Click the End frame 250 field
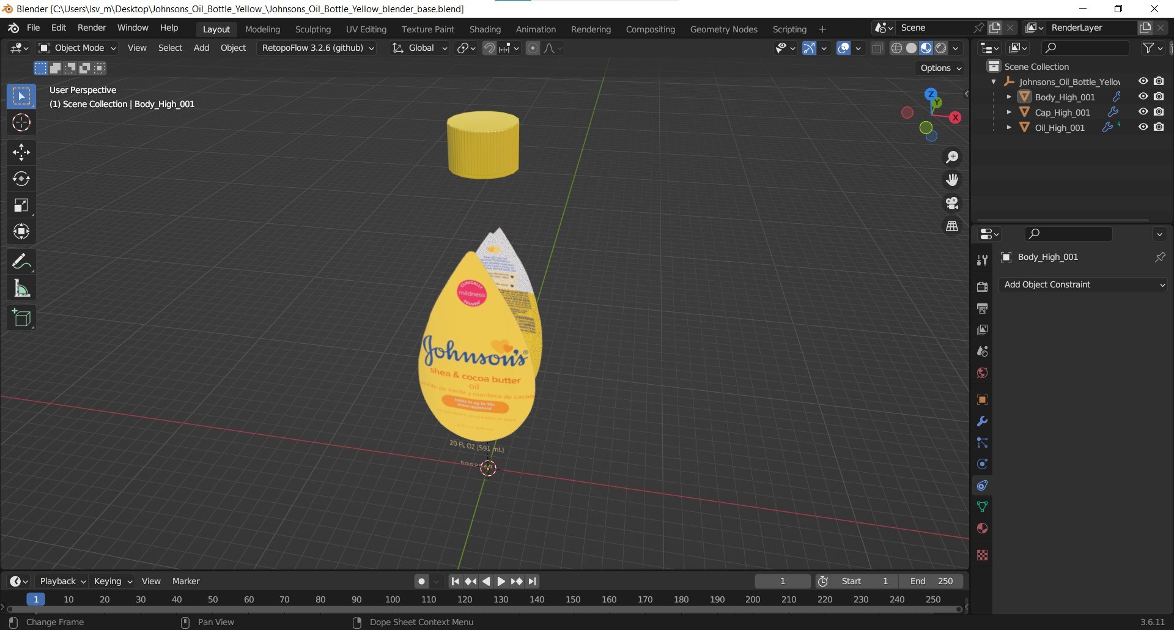 [932, 581]
